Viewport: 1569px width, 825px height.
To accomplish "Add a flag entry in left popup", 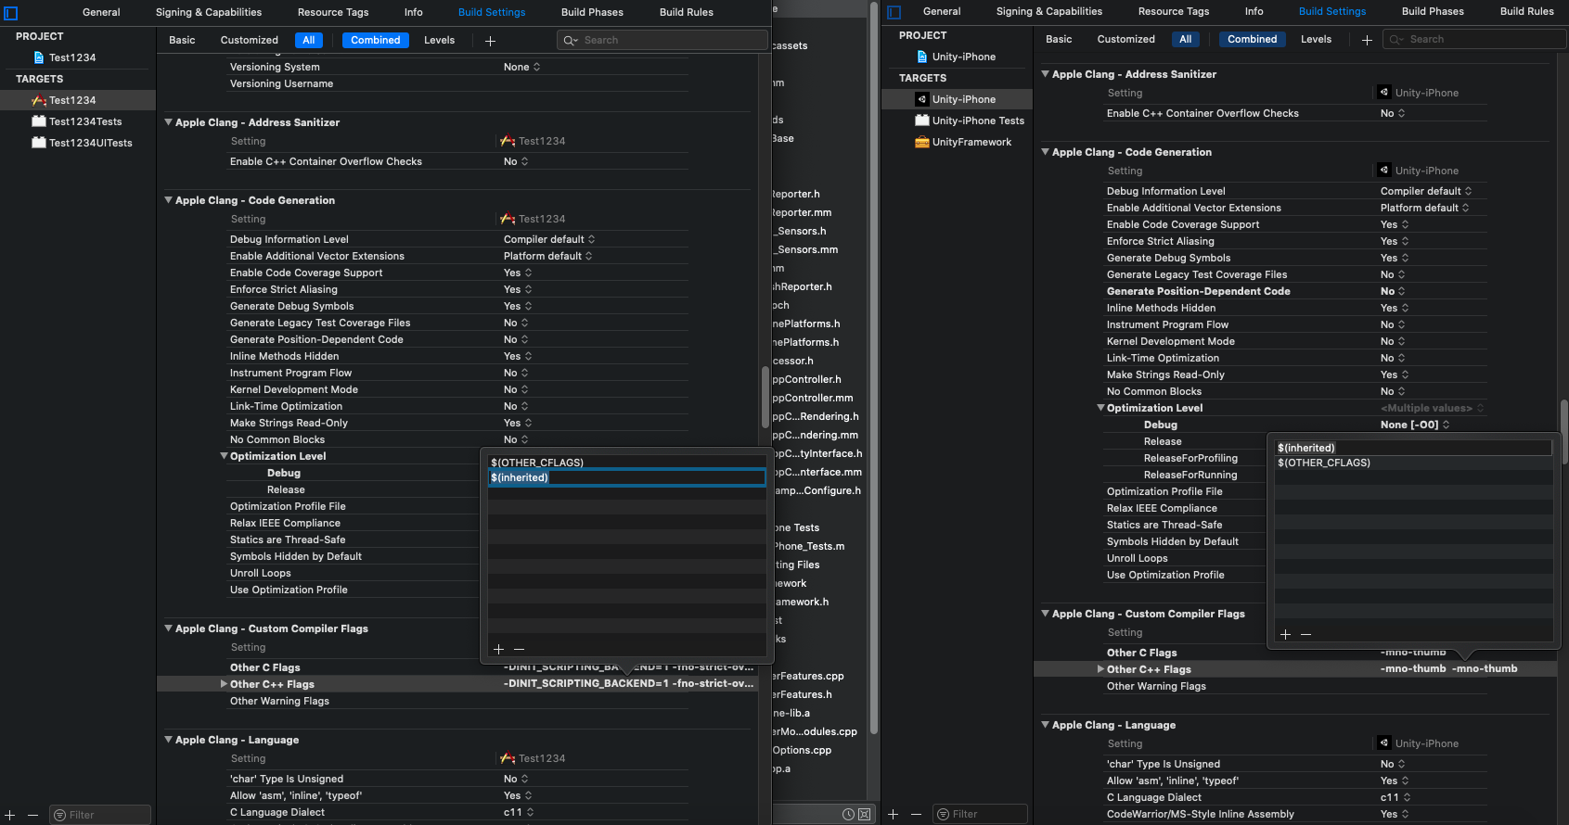I will click(499, 649).
